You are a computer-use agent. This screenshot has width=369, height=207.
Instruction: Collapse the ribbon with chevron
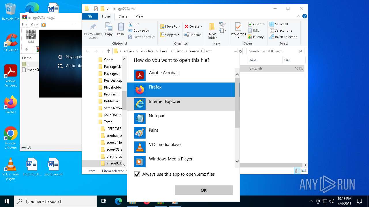point(299,16)
